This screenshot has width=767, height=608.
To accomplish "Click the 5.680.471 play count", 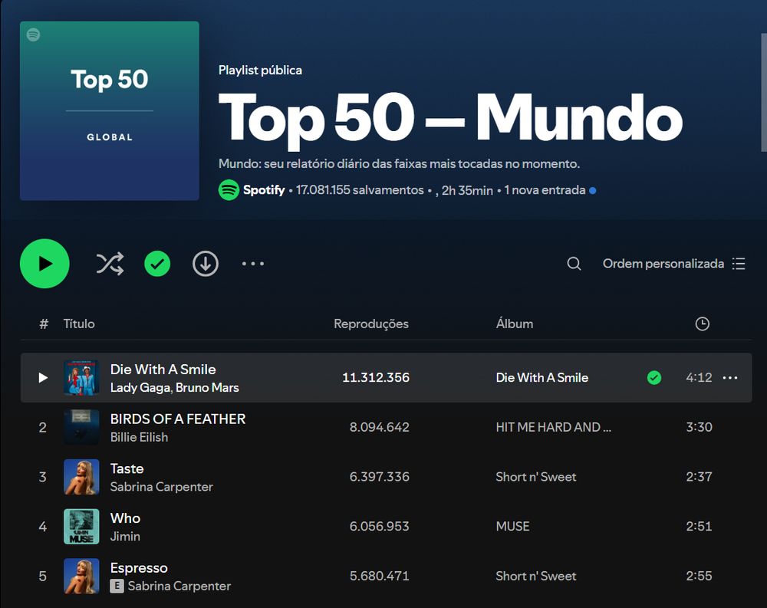I will (x=379, y=576).
